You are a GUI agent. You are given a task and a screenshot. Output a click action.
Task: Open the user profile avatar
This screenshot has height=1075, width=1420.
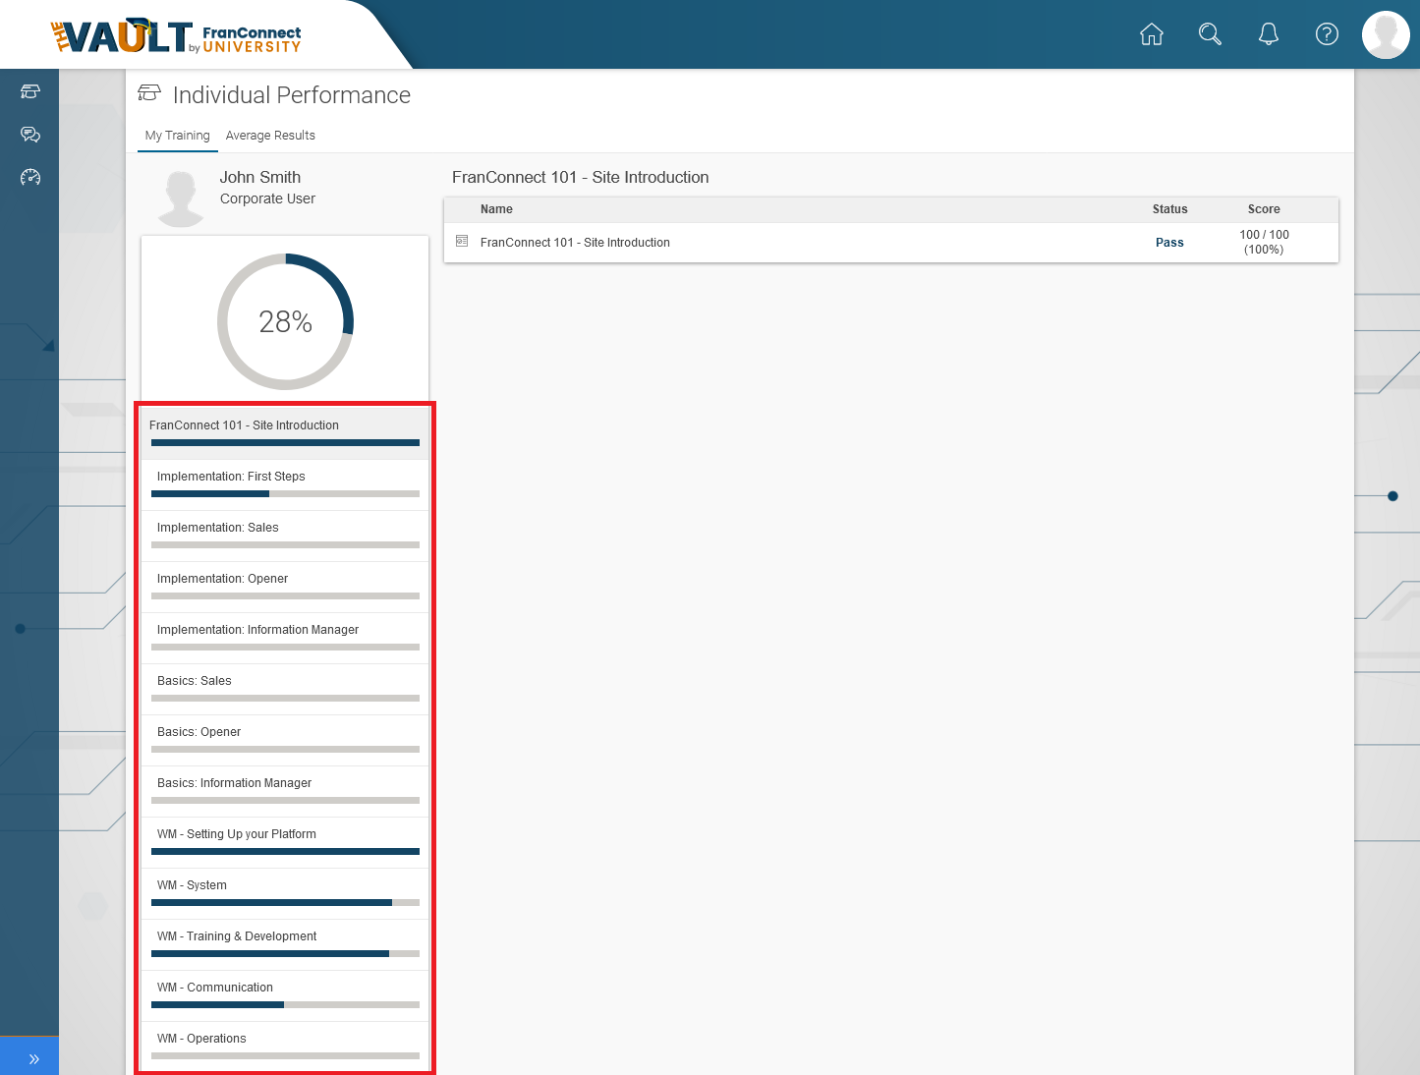click(1386, 33)
